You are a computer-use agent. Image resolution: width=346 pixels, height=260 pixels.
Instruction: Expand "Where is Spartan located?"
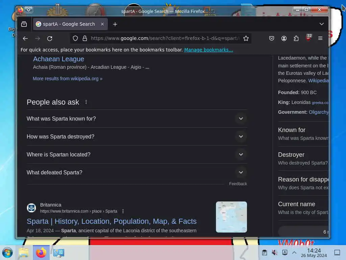[x=137, y=154]
